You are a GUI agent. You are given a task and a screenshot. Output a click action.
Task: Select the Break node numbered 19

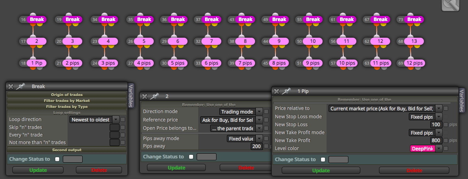[x=73, y=19]
